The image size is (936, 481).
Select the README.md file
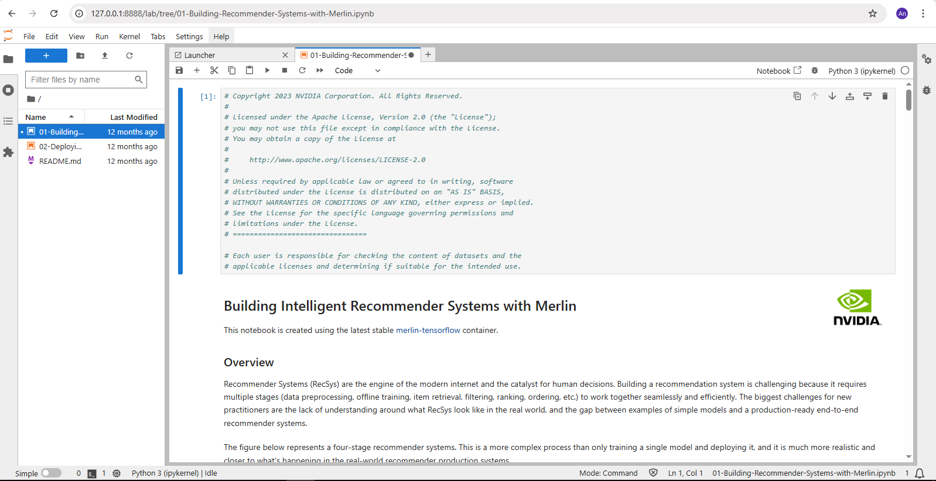91,161
